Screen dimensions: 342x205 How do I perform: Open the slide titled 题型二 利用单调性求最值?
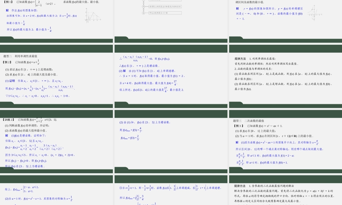pyautogui.click(x=56, y=79)
